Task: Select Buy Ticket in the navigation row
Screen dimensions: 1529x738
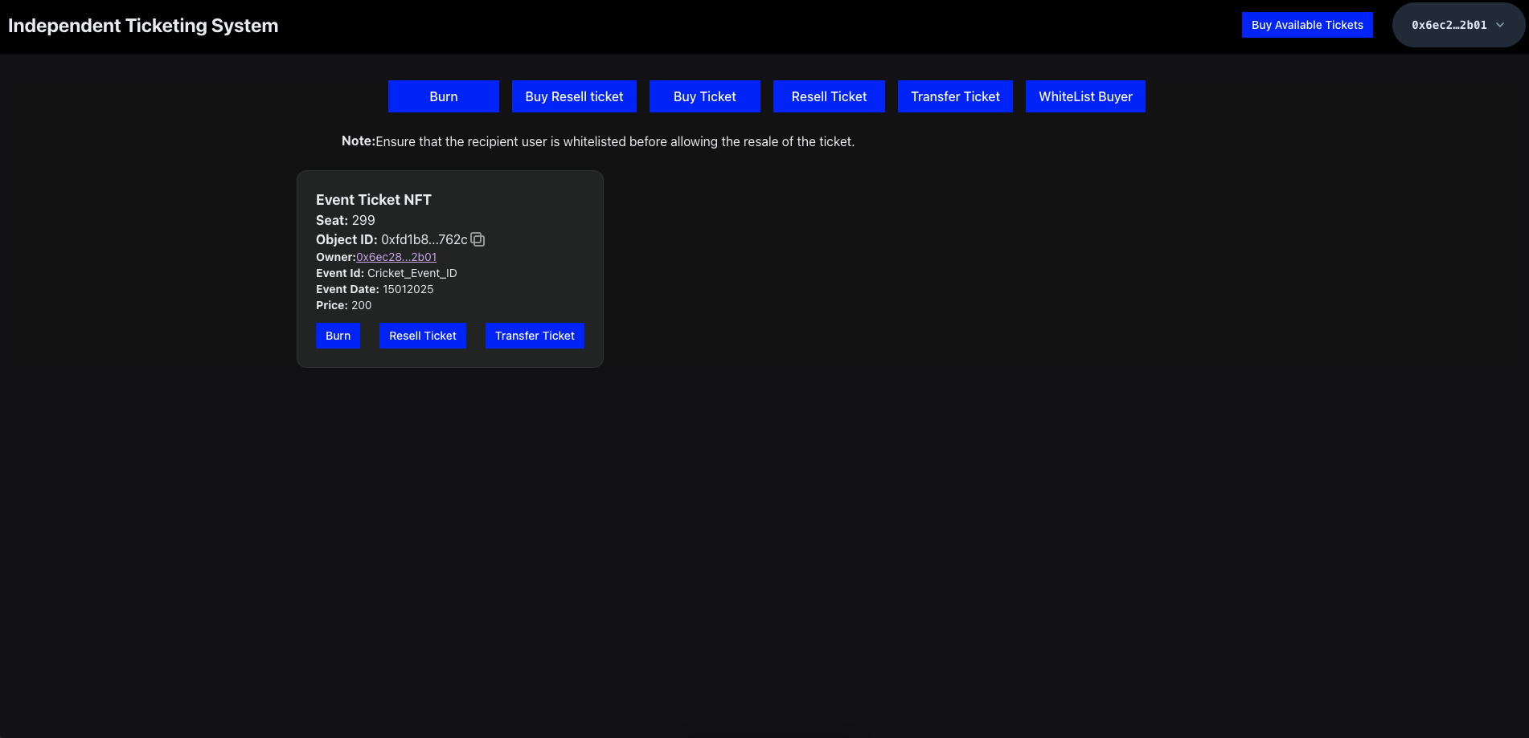Action: coord(704,96)
